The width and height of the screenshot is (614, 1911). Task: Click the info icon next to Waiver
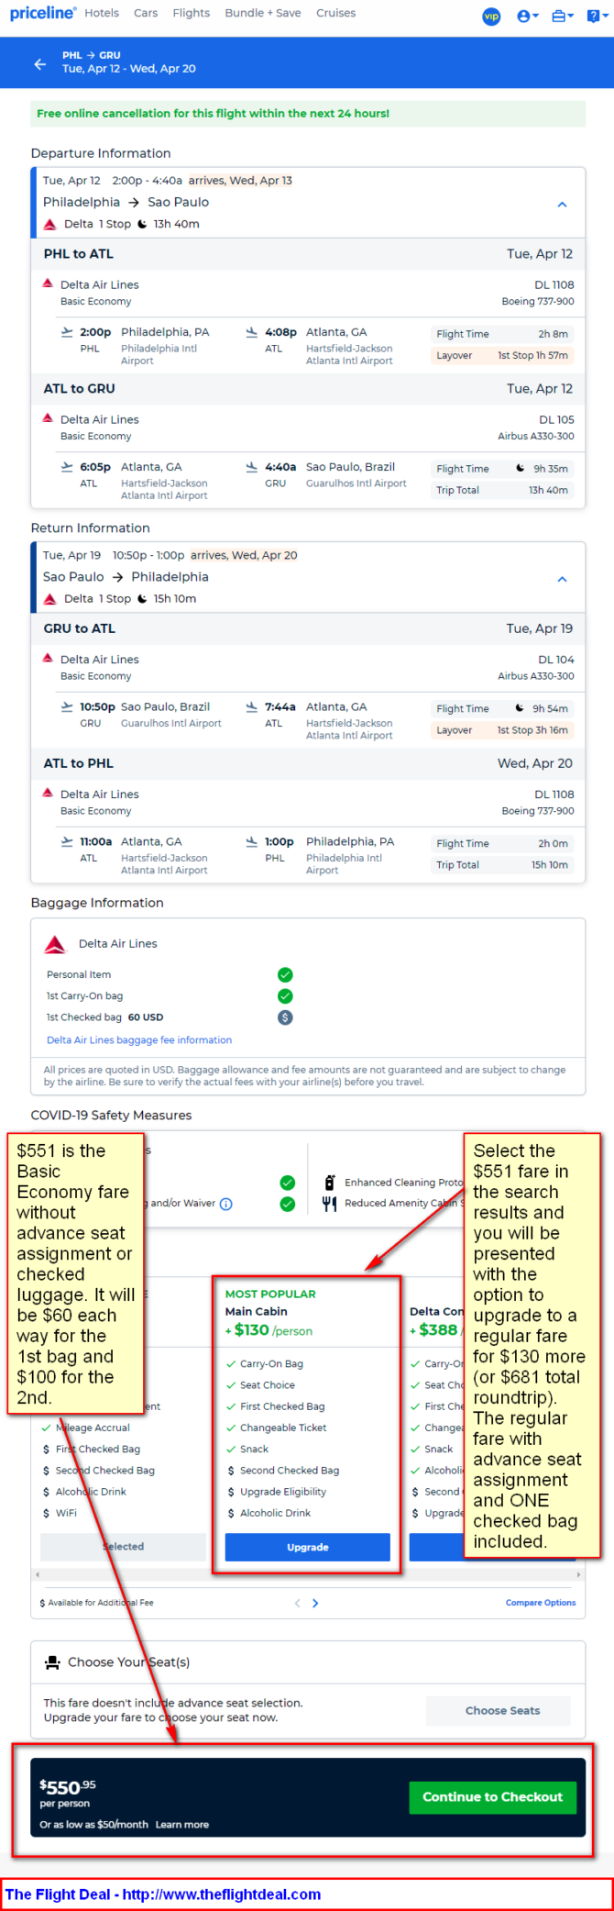[226, 1204]
